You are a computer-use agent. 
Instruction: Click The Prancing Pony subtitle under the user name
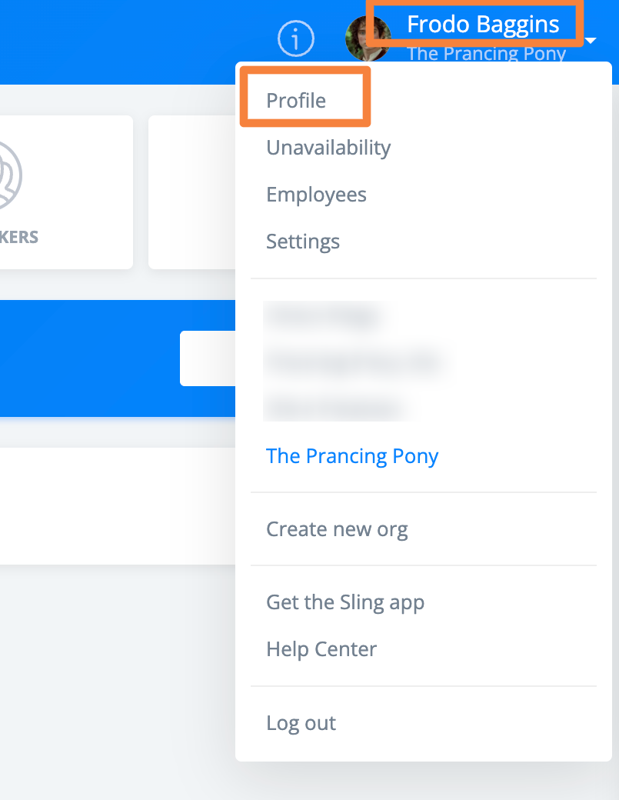pyautogui.click(x=486, y=54)
